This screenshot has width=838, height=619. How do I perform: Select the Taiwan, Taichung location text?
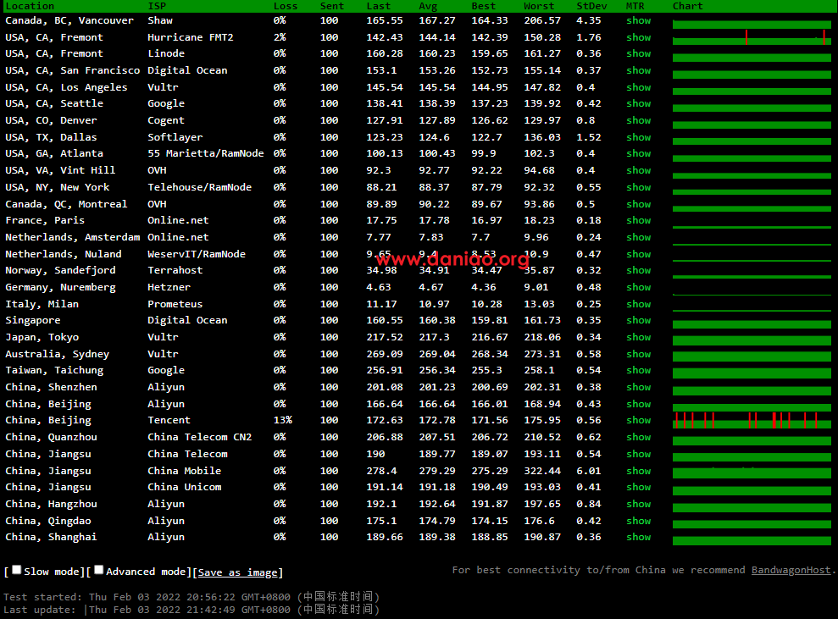pyautogui.click(x=54, y=370)
